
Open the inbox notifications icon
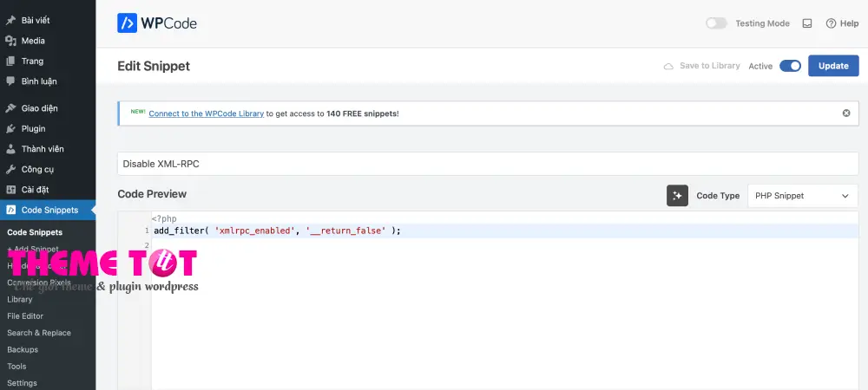pos(807,23)
